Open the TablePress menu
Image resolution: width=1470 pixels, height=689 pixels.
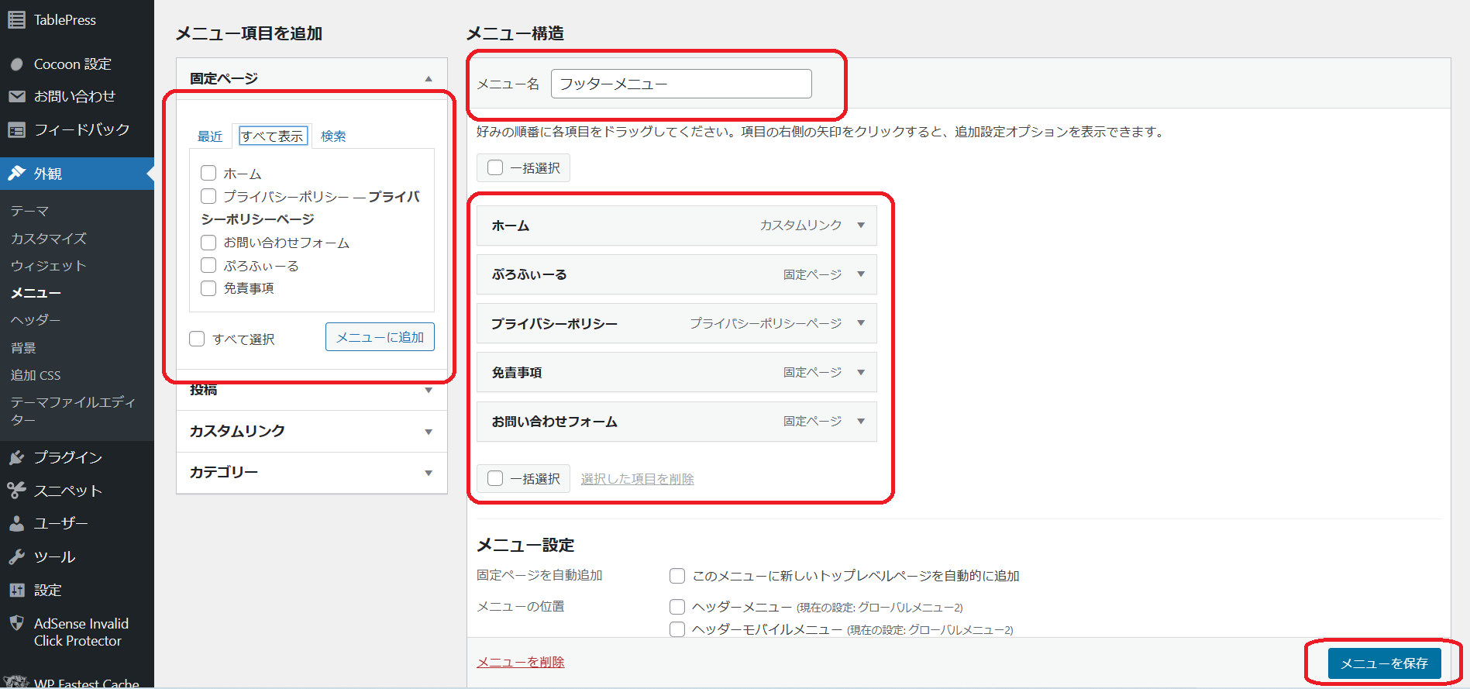click(65, 20)
